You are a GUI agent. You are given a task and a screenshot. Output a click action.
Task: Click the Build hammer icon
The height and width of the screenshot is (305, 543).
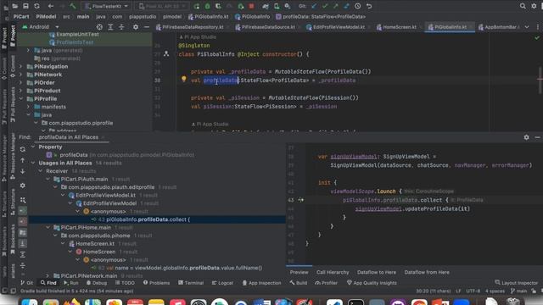73,6
